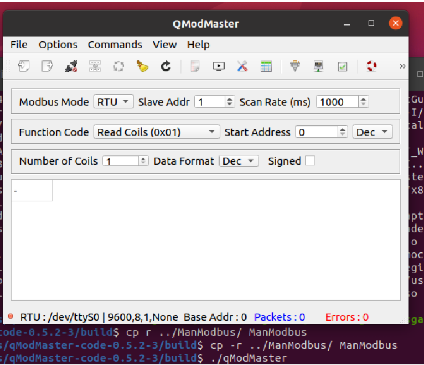Close the QModMaster window
The image size is (424, 365).
[x=396, y=23]
